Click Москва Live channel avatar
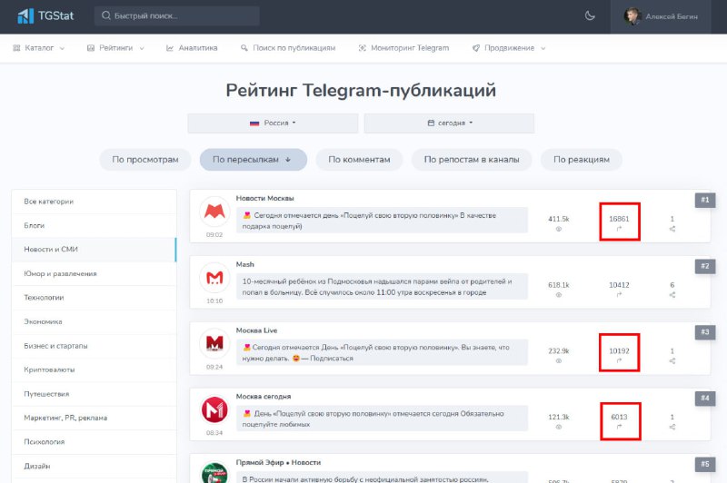The image size is (727, 483). (x=214, y=344)
